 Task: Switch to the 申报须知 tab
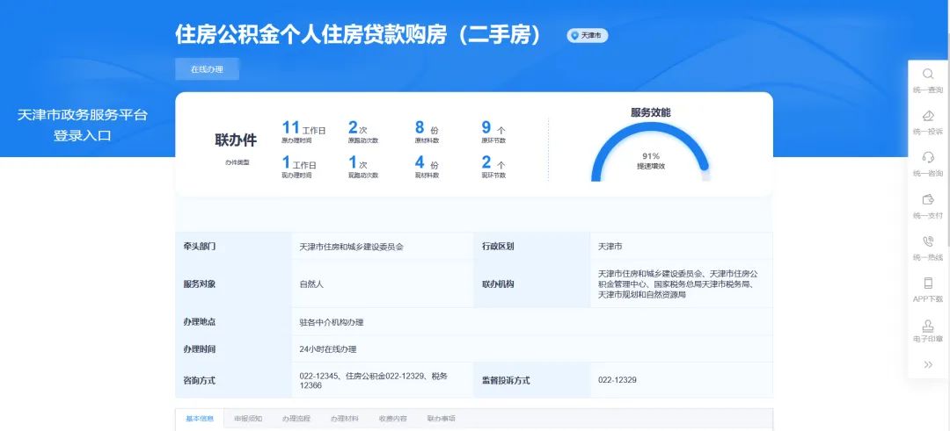click(248, 419)
